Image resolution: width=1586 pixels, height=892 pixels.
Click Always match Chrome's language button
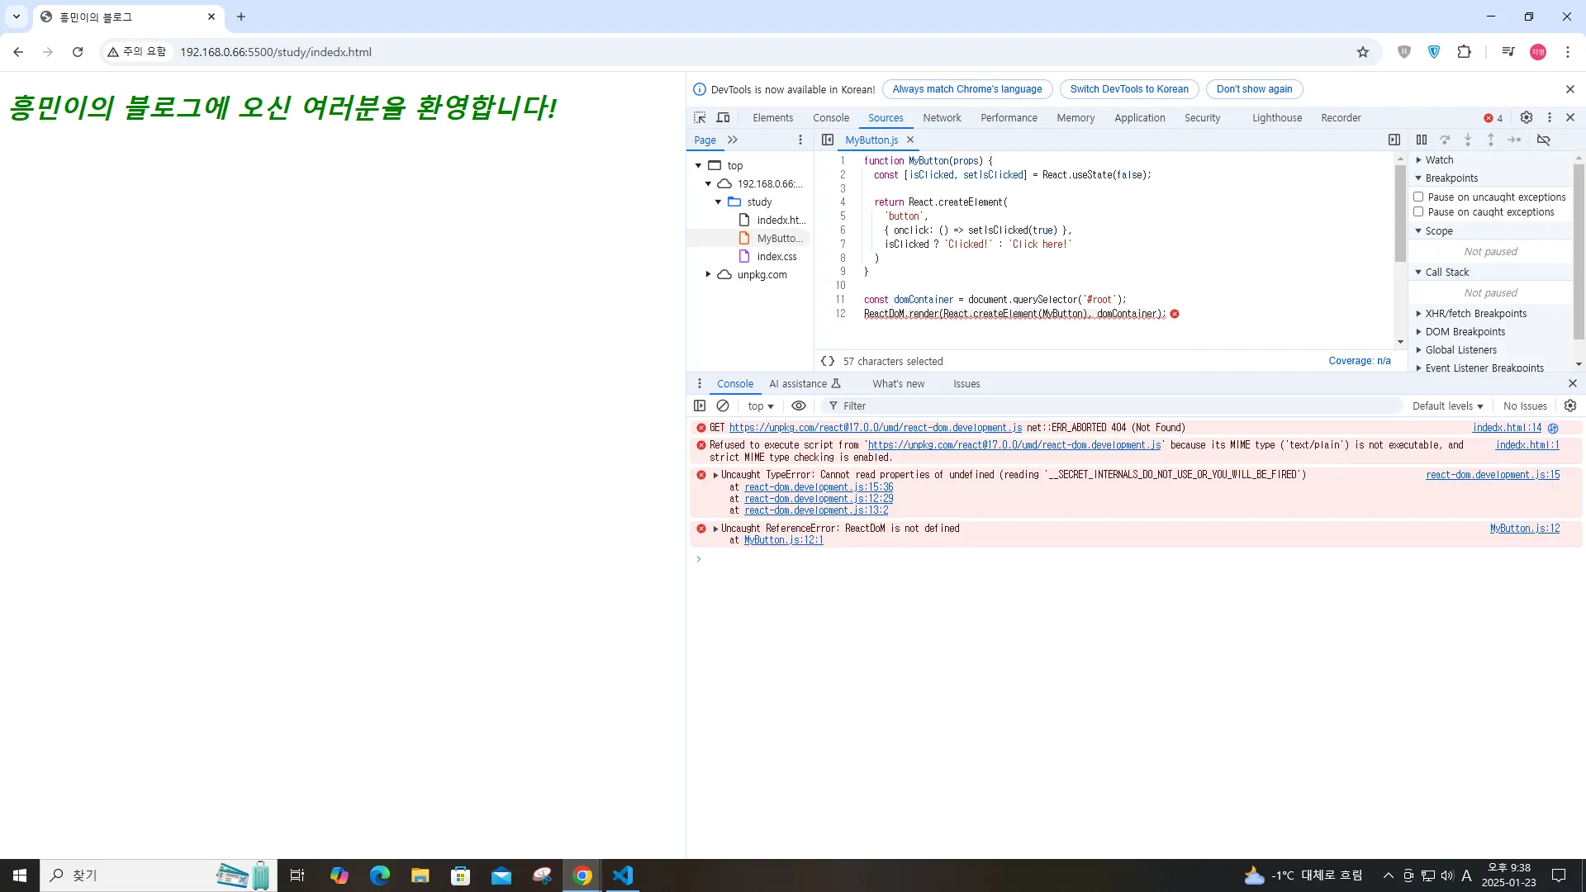967,89
